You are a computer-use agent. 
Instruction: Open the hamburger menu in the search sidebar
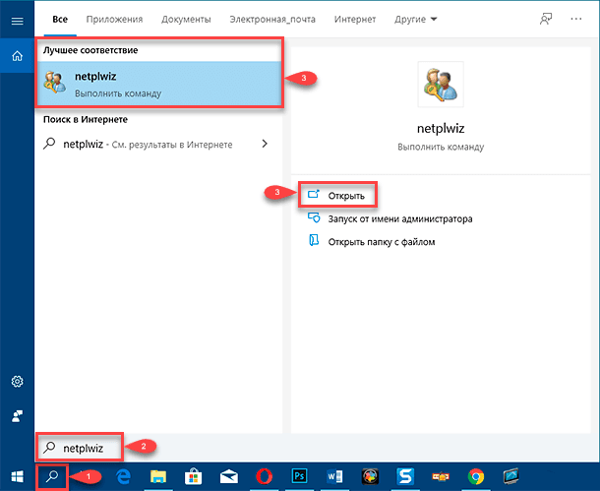point(18,21)
